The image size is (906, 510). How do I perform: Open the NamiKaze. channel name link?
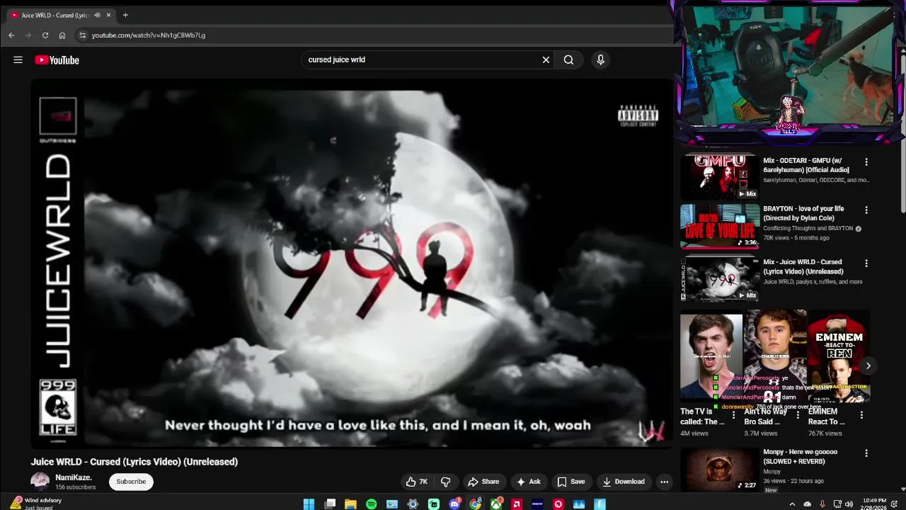(x=74, y=477)
